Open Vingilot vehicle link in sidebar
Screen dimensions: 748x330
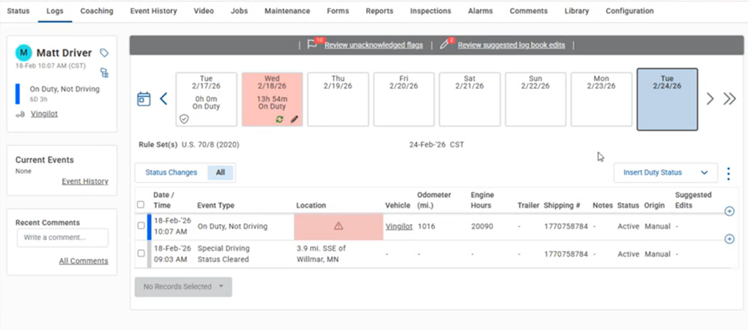[45, 114]
